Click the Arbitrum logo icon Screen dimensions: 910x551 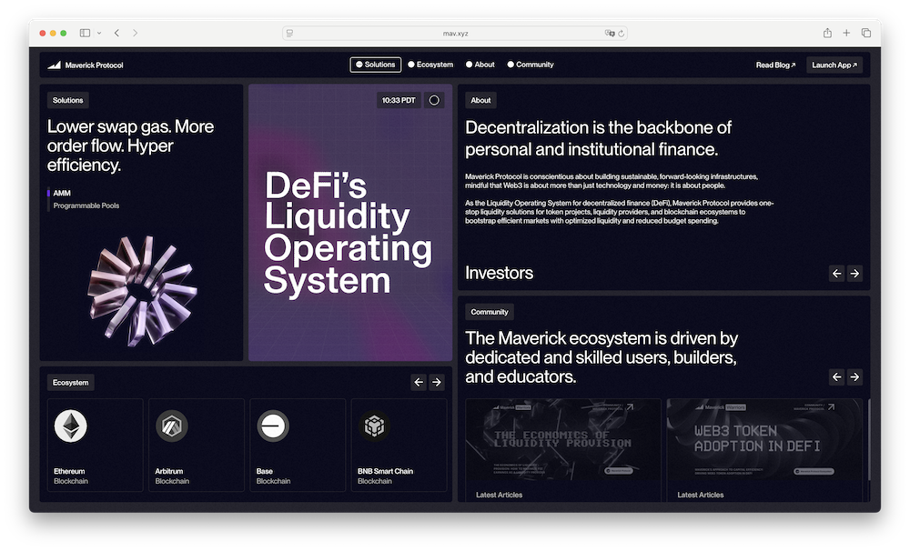[172, 426]
